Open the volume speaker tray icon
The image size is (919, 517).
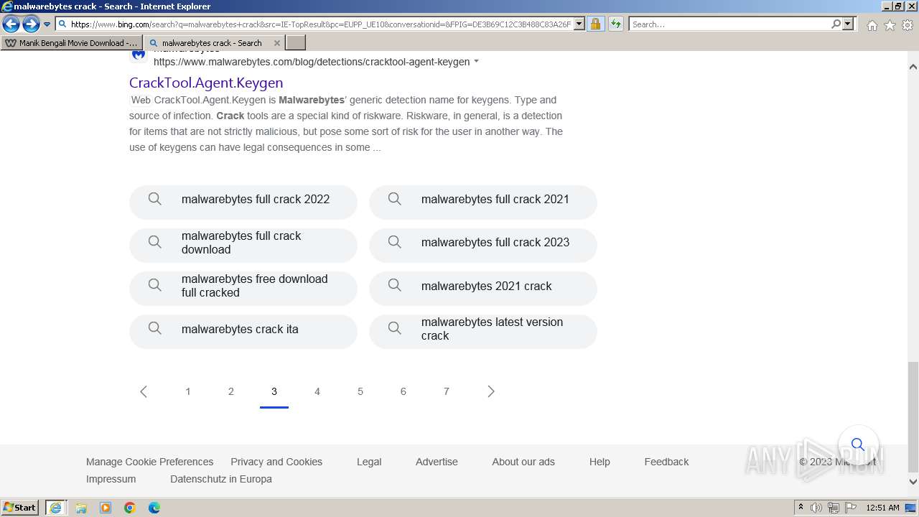[816, 508]
